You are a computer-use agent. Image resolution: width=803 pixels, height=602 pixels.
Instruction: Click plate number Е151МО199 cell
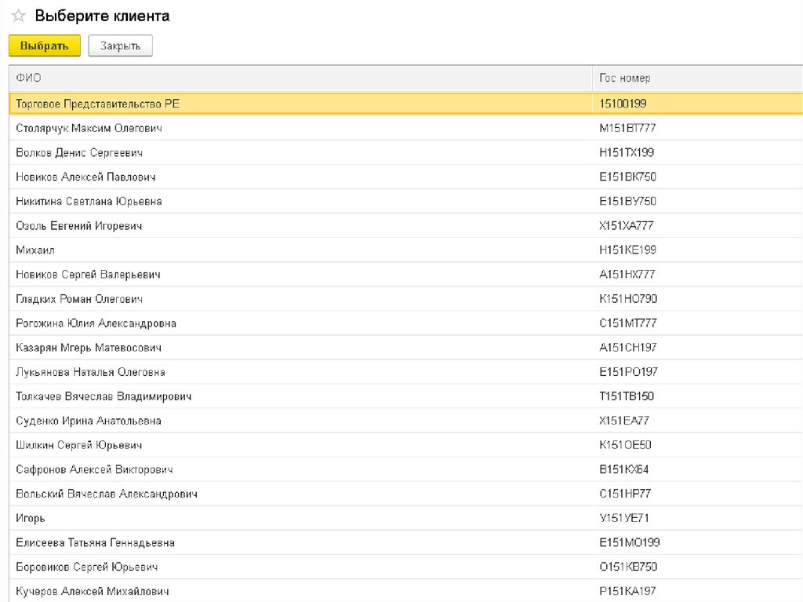[628, 542]
